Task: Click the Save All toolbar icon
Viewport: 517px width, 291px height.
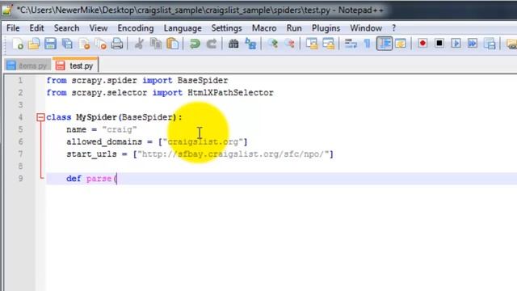Action: (67, 44)
